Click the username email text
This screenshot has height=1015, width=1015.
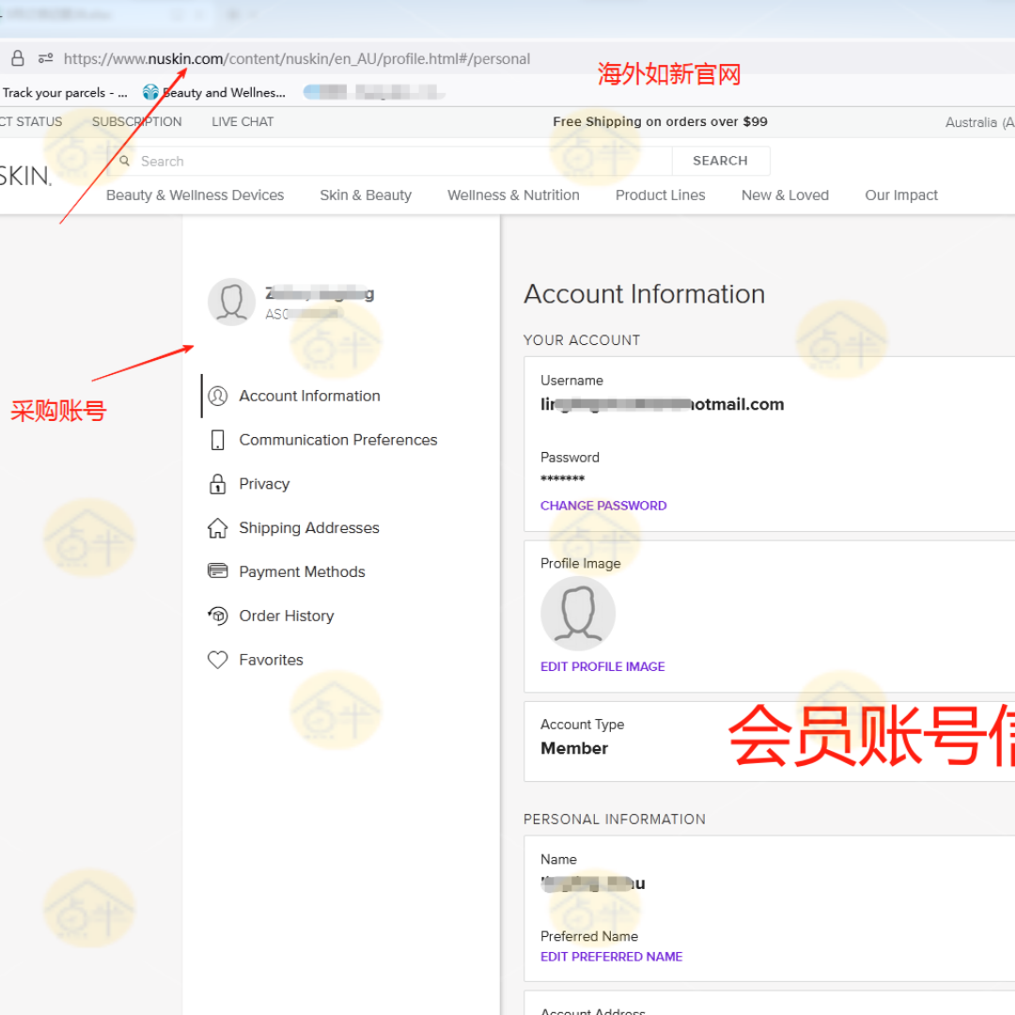click(663, 404)
